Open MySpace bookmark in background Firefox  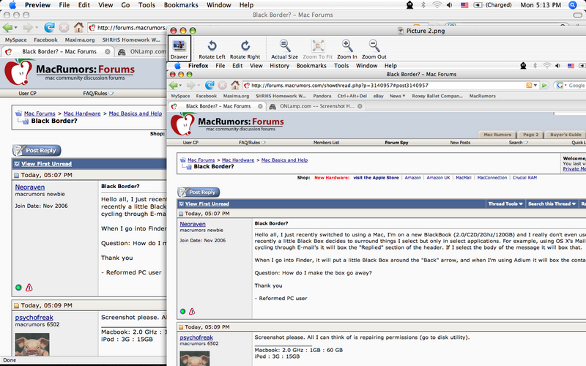[x=15, y=40]
